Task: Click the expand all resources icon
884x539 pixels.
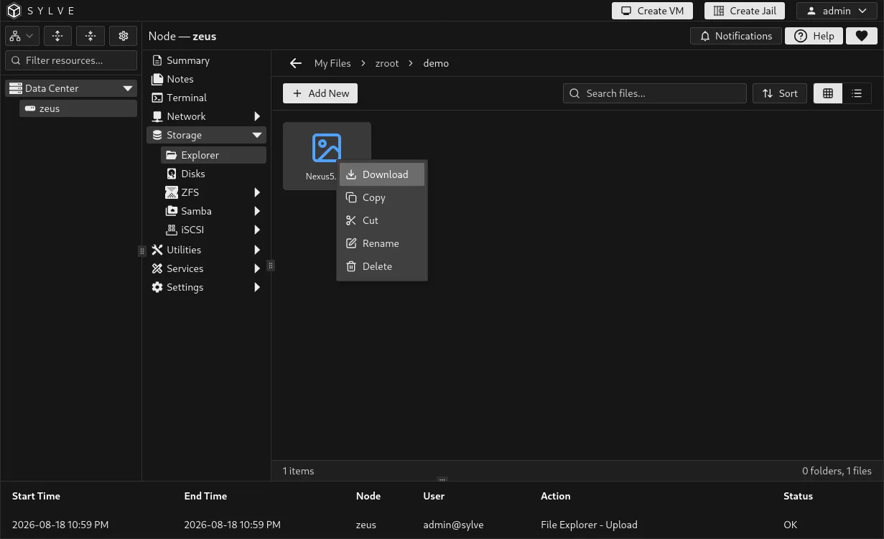Action: 57,36
